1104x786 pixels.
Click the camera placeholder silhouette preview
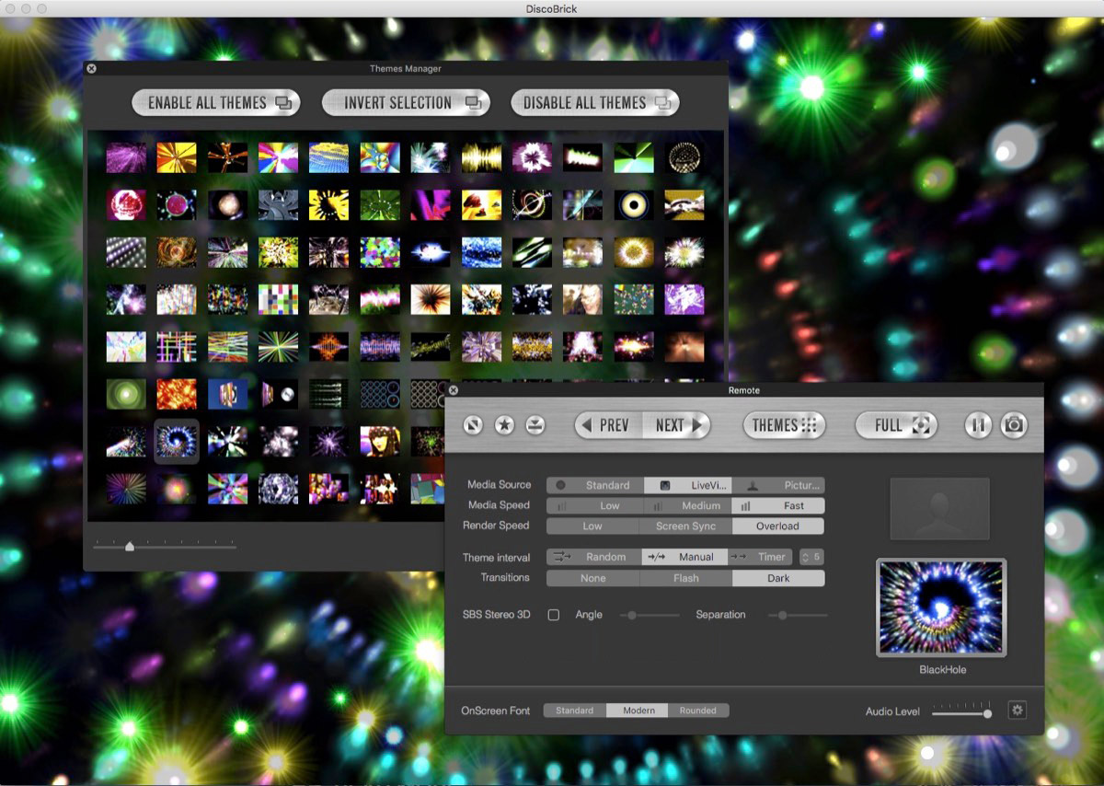pyautogui.click(x=939, y=508)
